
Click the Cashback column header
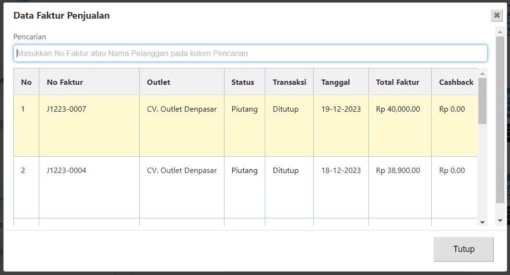click(x=456, y=82)
